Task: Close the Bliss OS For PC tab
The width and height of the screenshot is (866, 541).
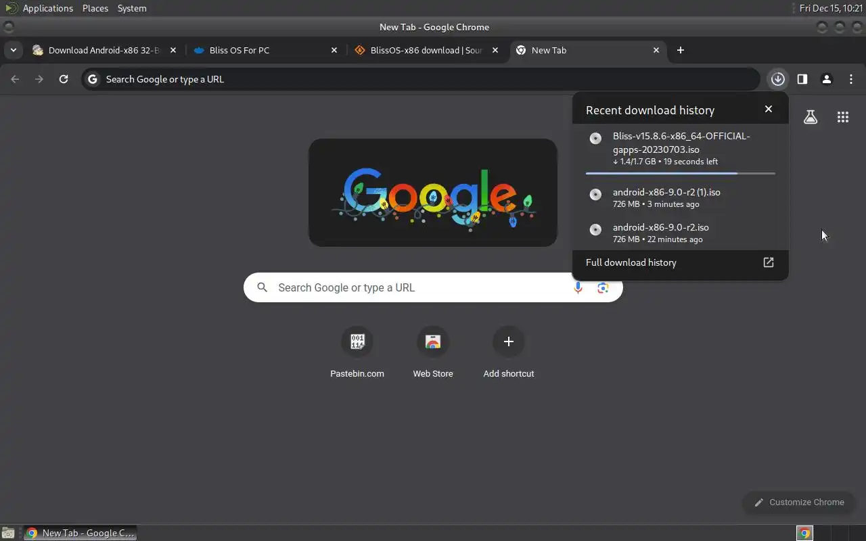Action: [334, 50]
